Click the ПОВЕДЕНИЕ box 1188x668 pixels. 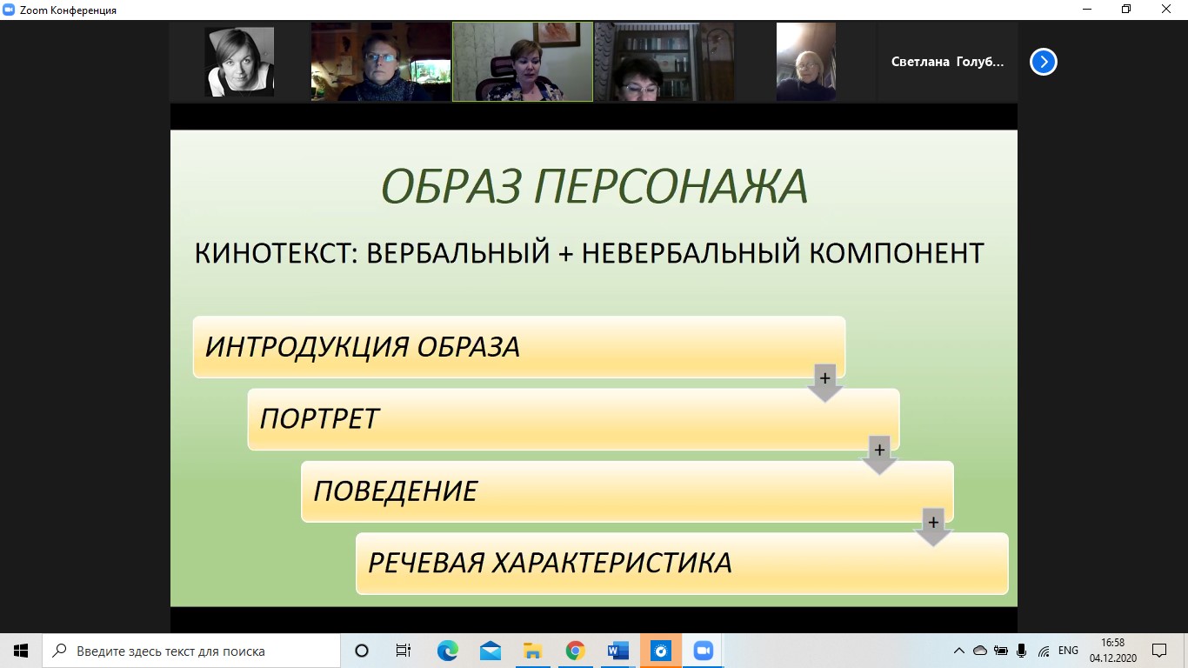tap(627, 491)
